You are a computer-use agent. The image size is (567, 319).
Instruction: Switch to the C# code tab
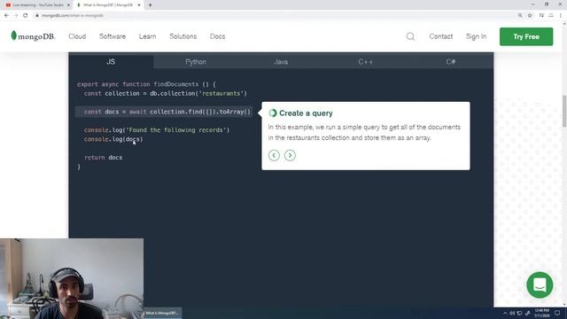click(451, 62)
